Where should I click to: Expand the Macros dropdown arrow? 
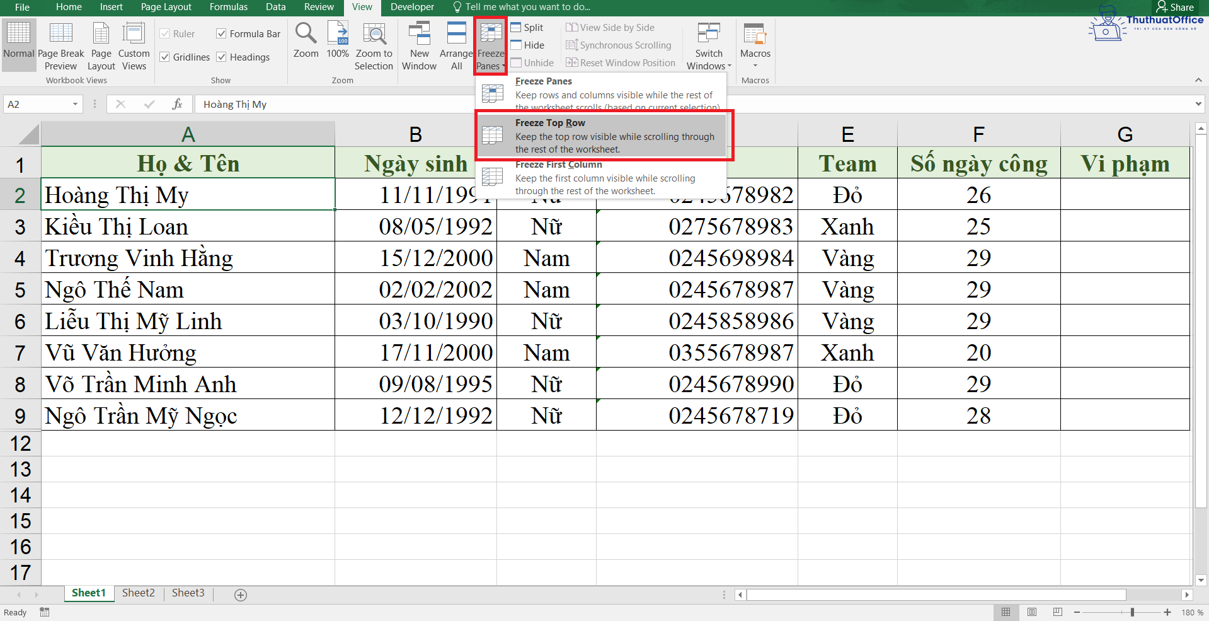[754, 65]
